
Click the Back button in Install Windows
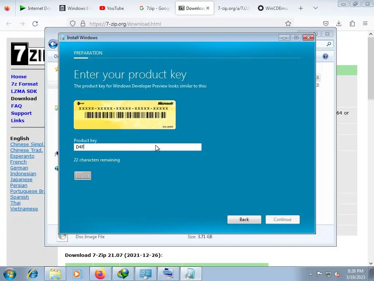tap(244, 220)
